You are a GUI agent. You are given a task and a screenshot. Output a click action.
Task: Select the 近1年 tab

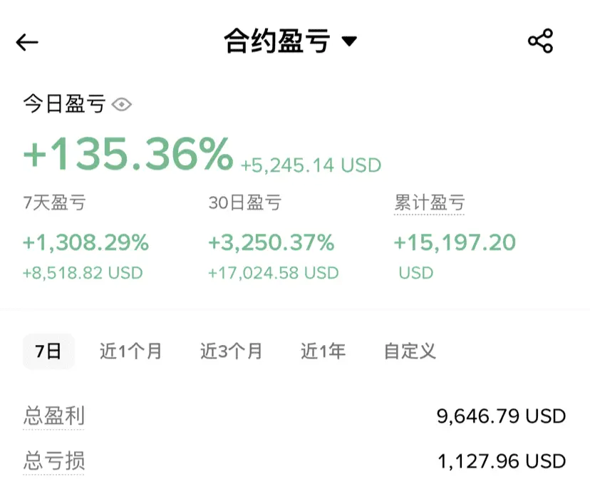323,351
